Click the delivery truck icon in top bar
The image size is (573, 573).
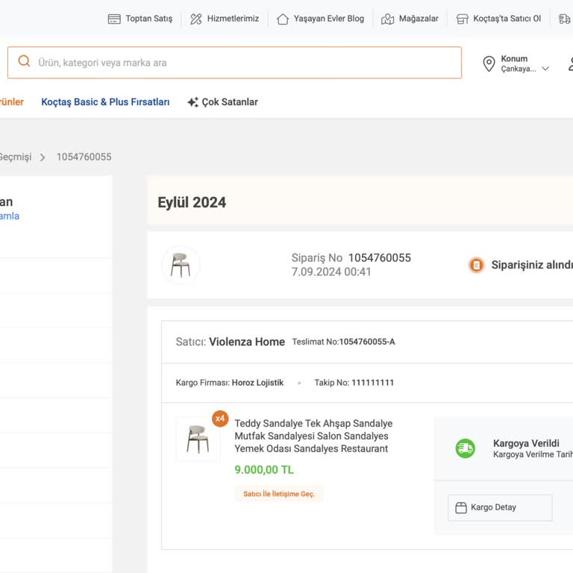(565, 19)
